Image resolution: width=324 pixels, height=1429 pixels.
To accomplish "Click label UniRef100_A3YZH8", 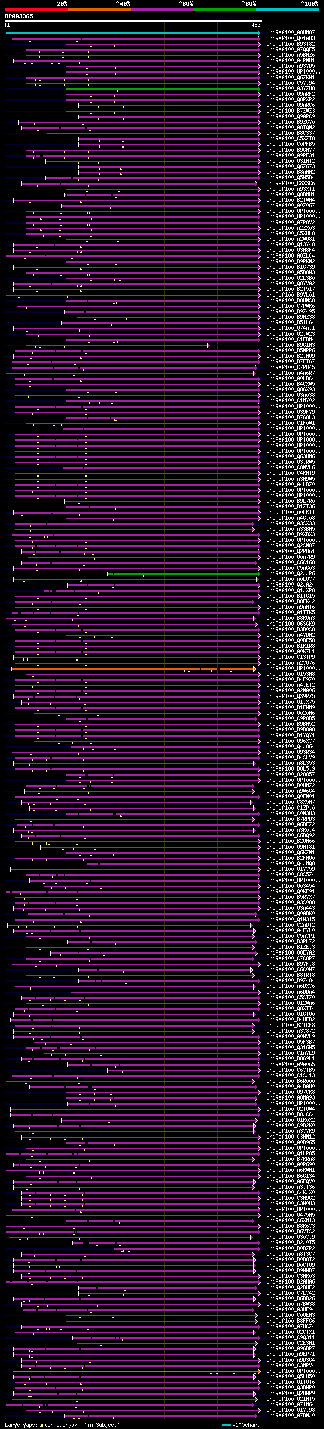I will pyautogui.click(x=290, y=89).
